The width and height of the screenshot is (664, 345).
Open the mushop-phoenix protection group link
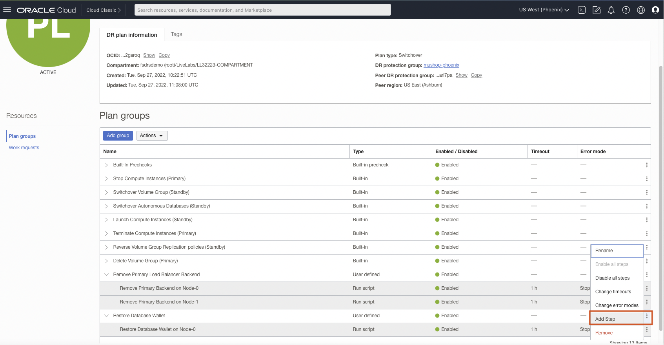441,65
